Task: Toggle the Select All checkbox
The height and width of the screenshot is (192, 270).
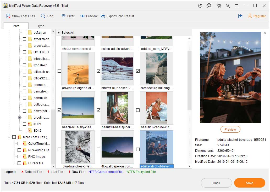Action: pos(59,33)
